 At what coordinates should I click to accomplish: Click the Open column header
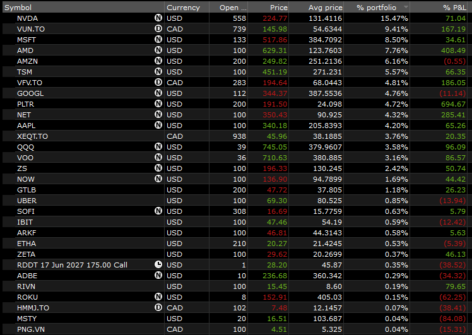[x=228, y=7]
